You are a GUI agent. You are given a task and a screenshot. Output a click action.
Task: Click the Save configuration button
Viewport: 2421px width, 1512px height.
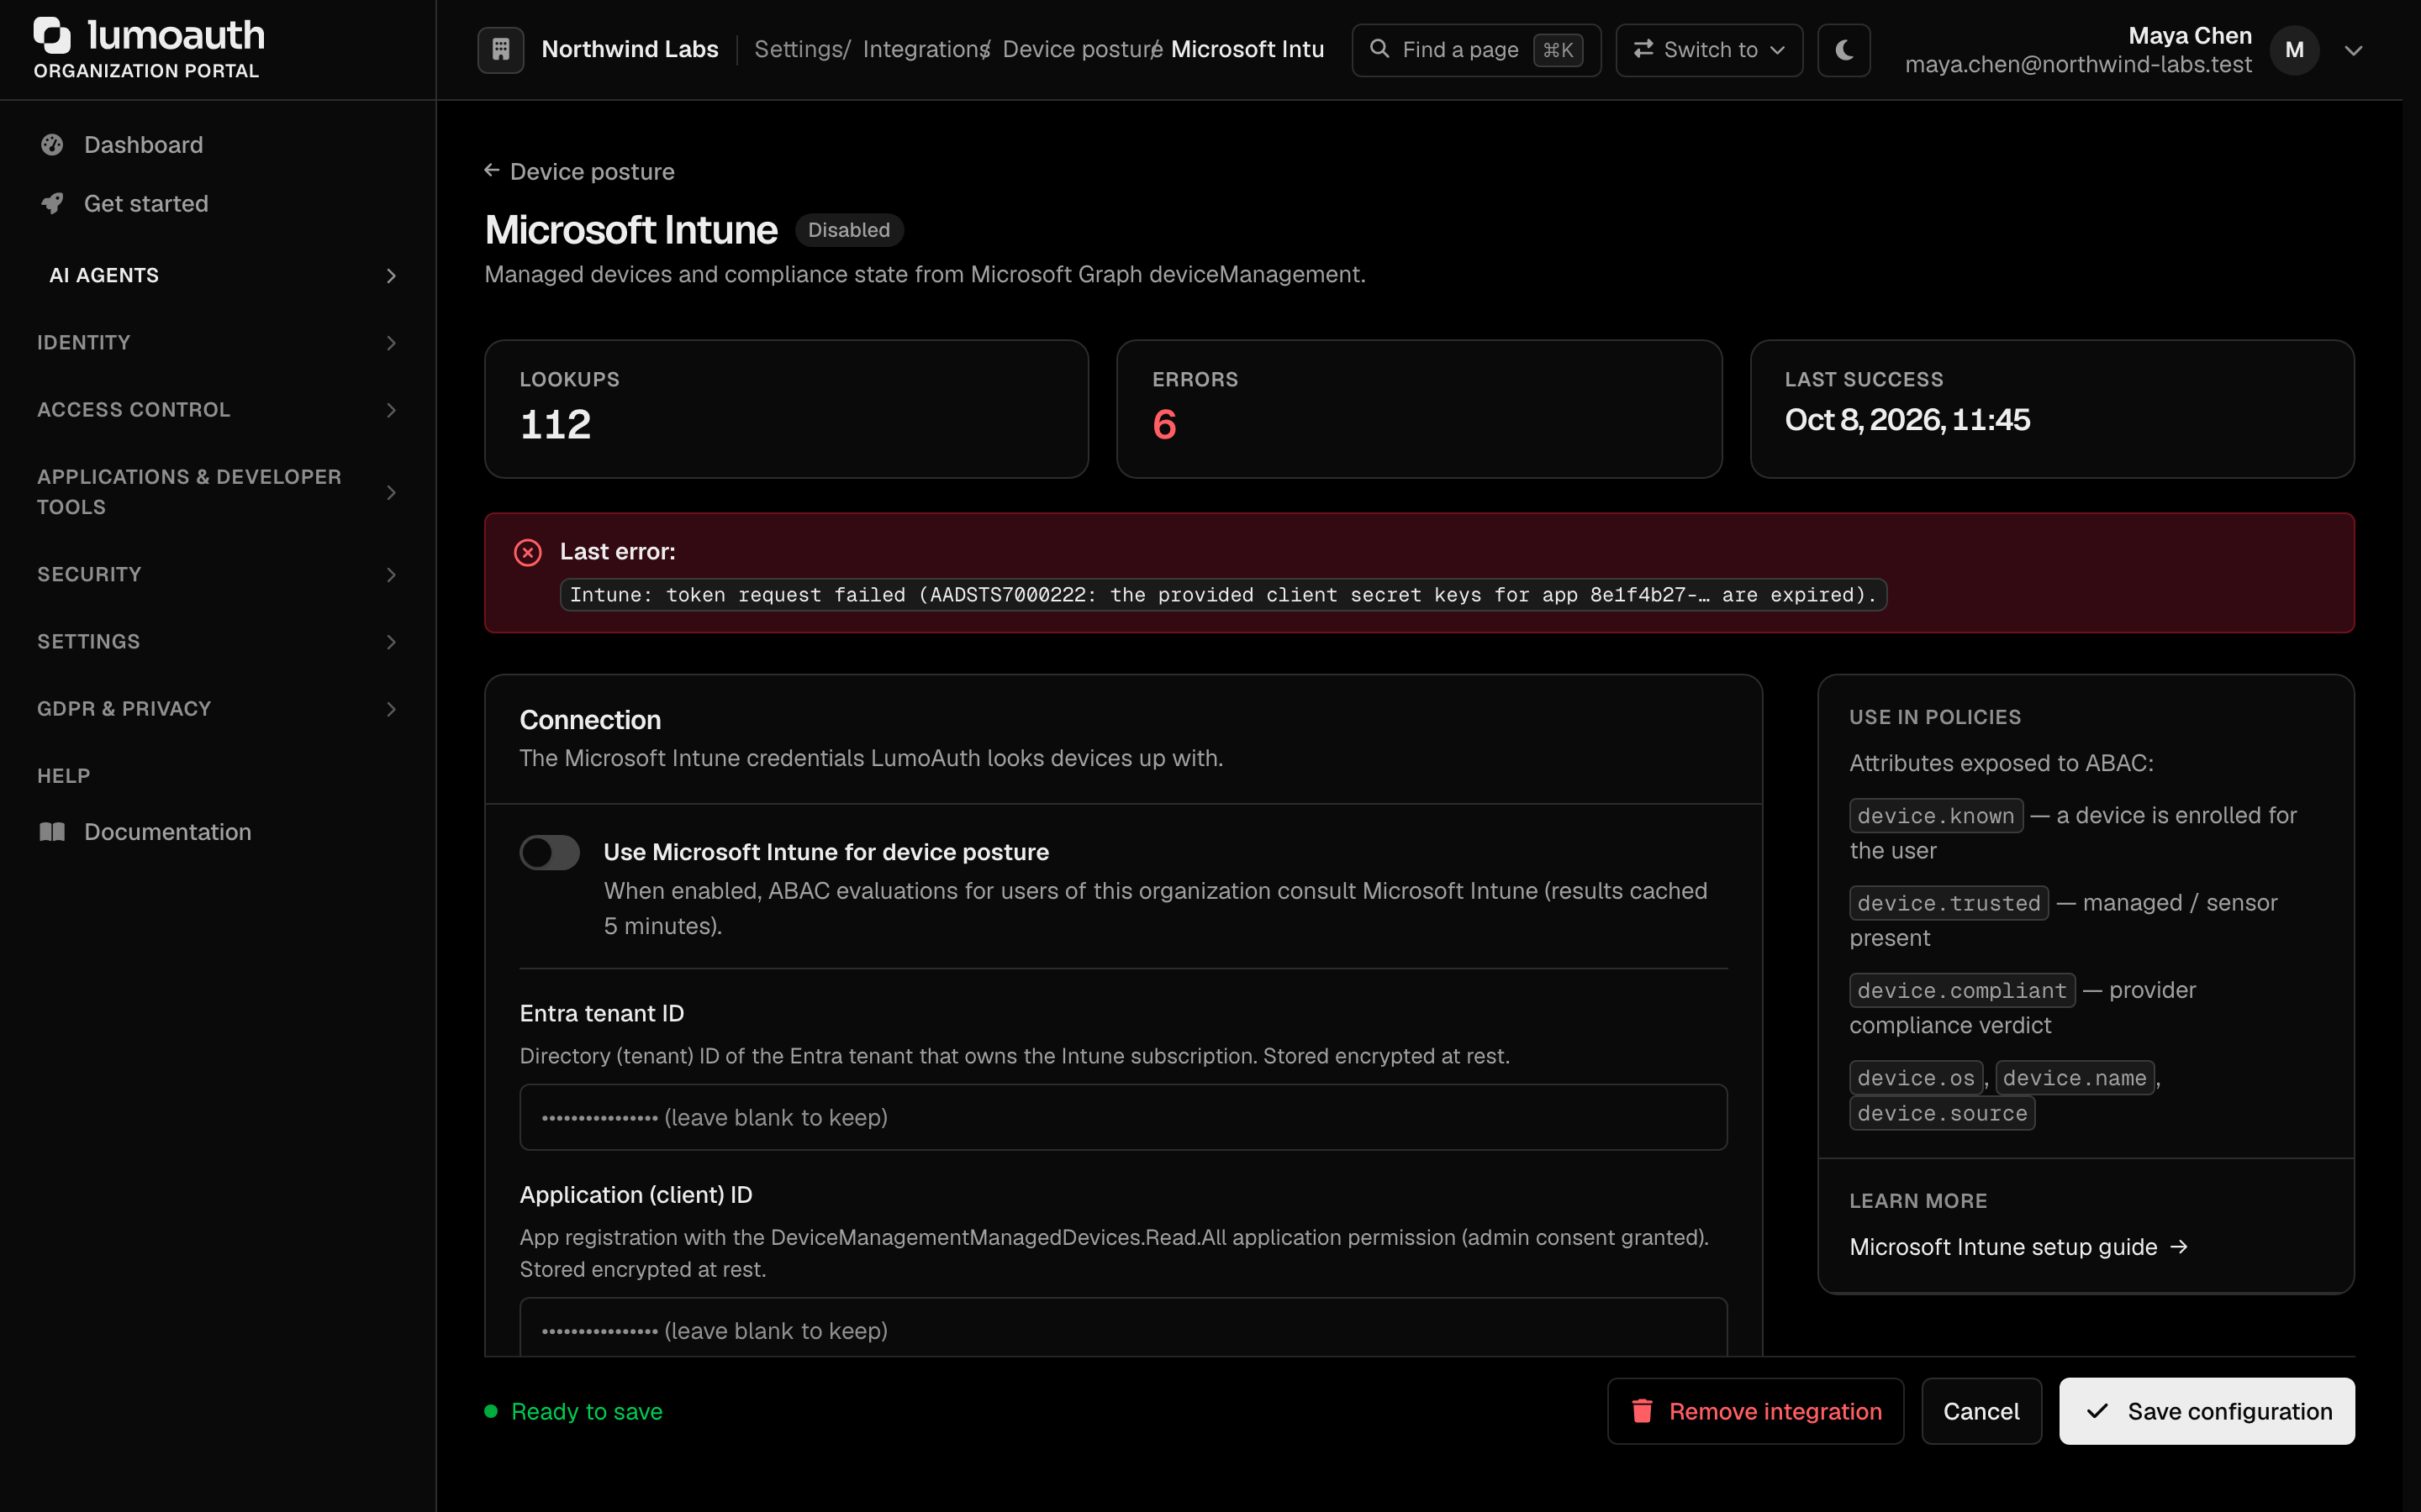[2206, 1411]
